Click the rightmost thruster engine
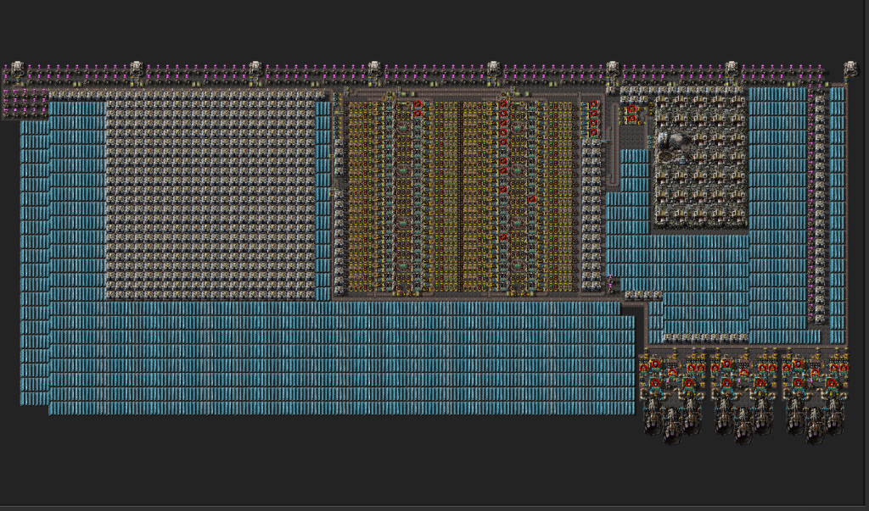 tap(833, 416)
